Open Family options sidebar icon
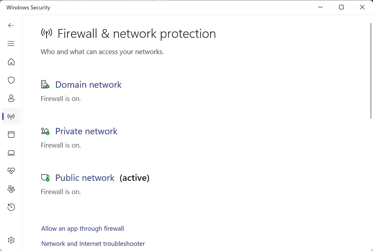 (11, 189)
